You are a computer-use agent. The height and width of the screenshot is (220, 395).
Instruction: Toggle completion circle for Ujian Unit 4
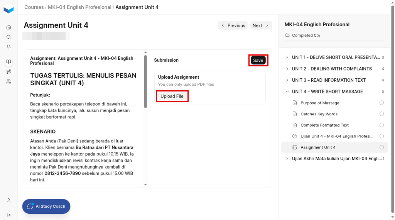click(381, 136)
